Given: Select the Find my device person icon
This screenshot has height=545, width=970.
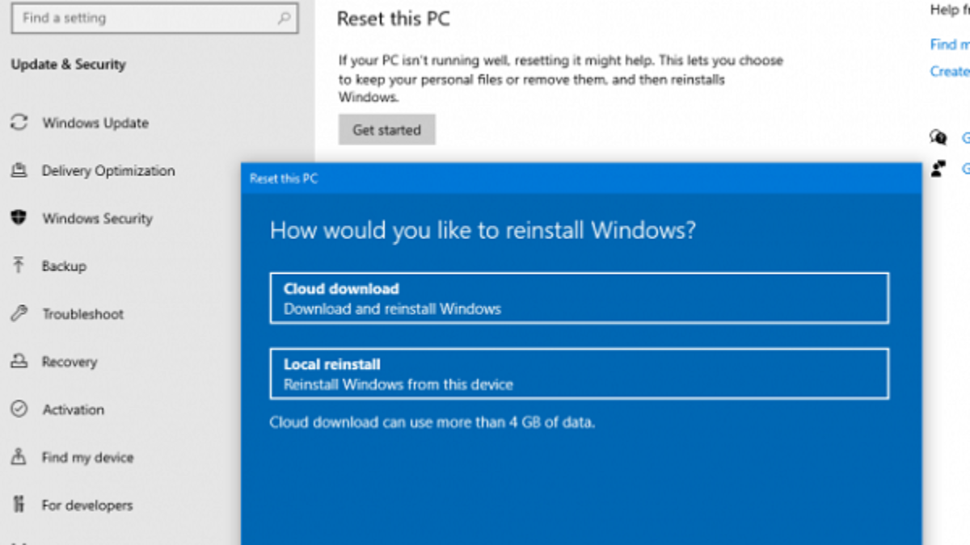Looking at the screenshot, I should click(x=18, y=457).
